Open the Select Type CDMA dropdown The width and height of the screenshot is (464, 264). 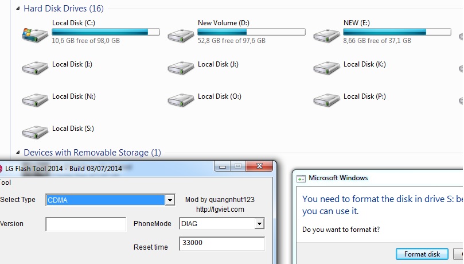click(170, 200)
